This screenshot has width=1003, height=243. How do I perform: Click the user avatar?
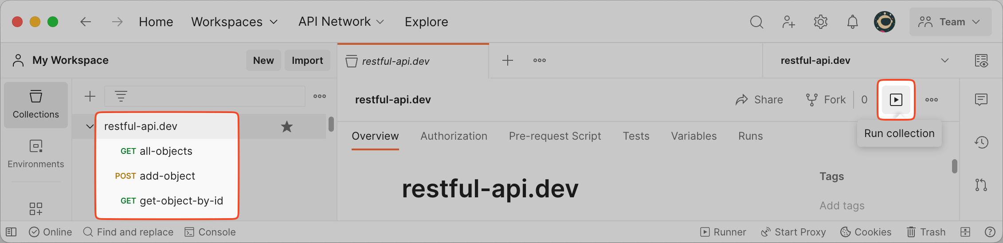coord(885,22)
